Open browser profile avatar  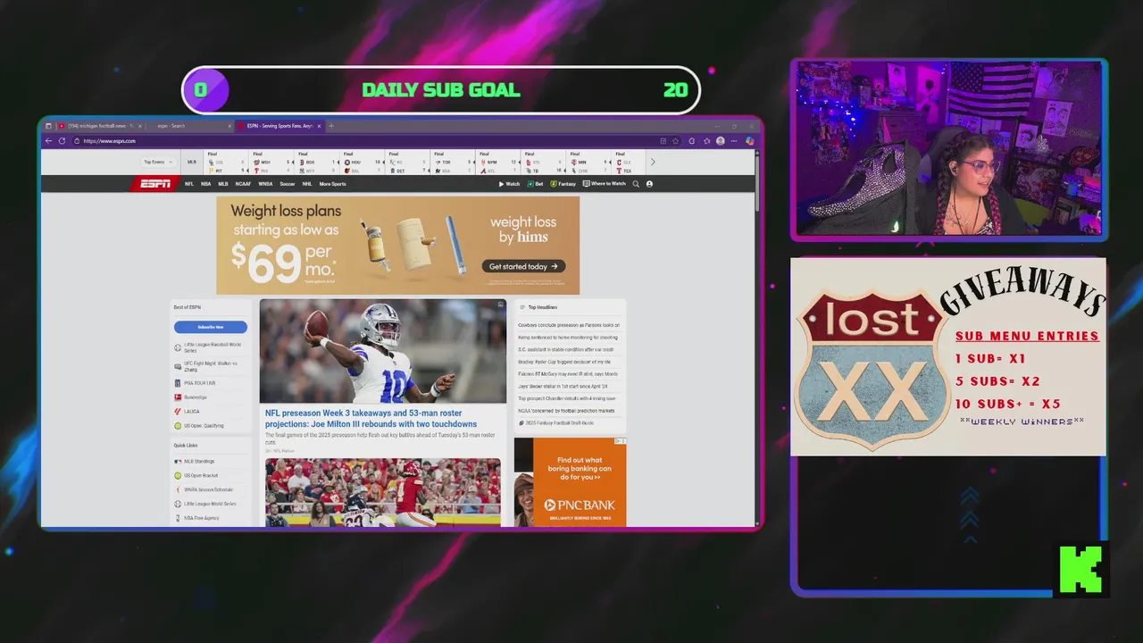(721, 140)
